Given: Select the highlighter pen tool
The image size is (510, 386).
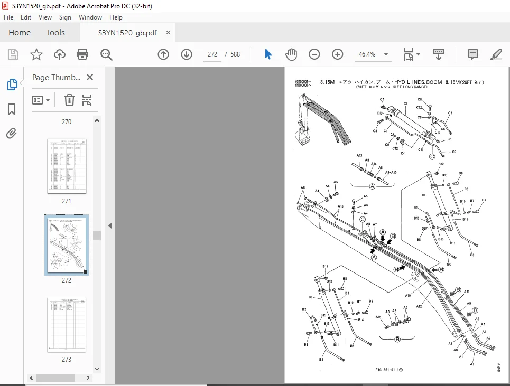Looking at the screenshot, I should [x=496, y=54].
